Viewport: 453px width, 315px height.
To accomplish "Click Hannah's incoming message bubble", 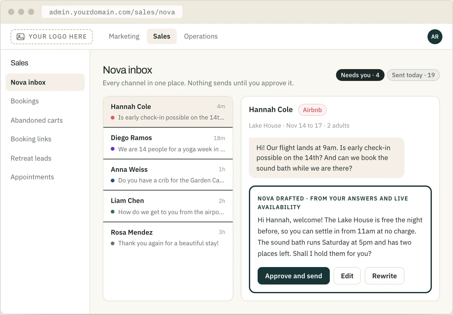I will (x=327, y=158).
